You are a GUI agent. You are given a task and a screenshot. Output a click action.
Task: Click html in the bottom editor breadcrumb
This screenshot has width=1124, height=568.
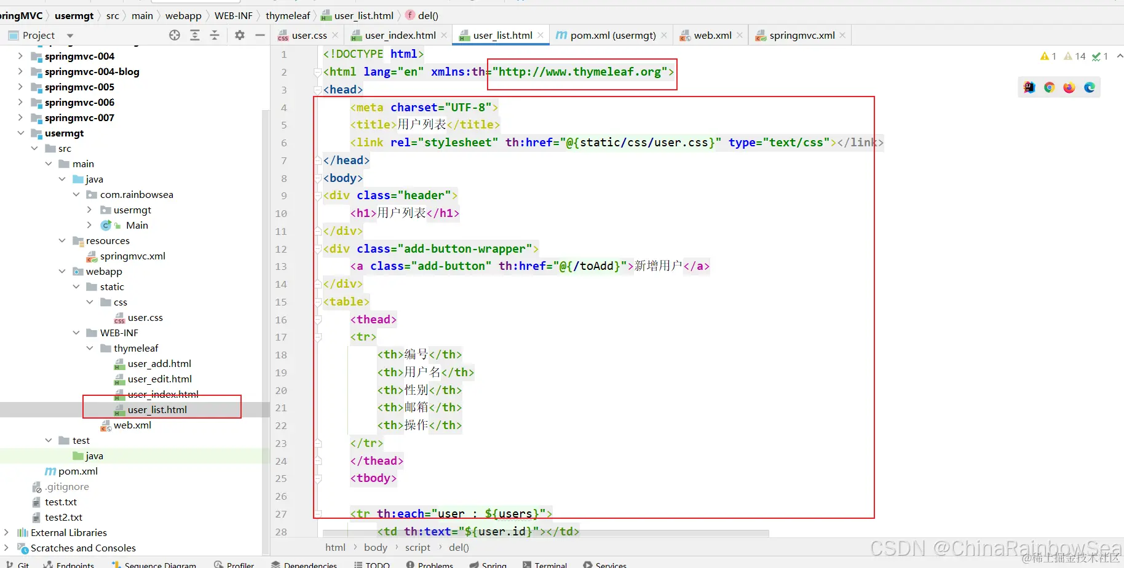[x=335, y=548]
